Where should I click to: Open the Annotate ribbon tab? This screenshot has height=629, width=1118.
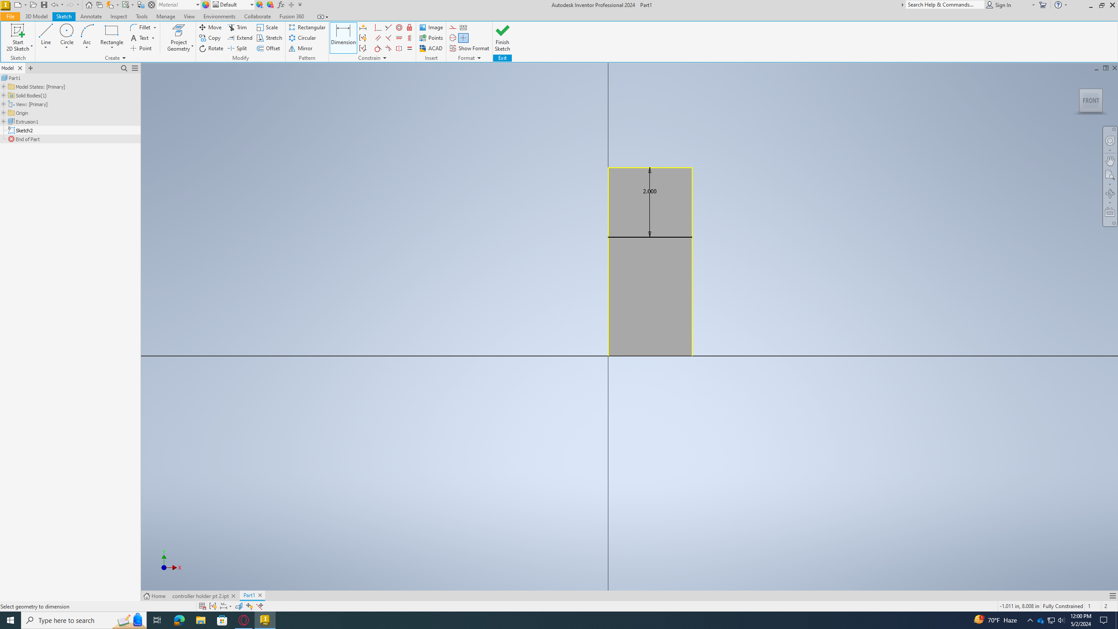tap(91, 17)
